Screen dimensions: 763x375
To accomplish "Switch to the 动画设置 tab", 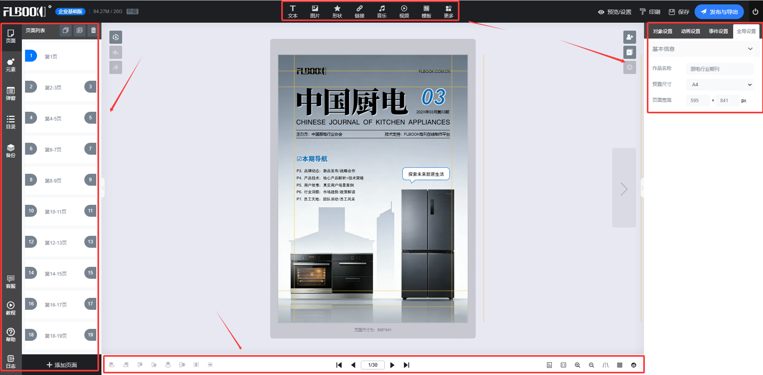I will [690, 31].
